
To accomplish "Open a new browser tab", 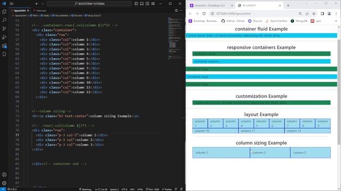I will [x=288, y=6].
